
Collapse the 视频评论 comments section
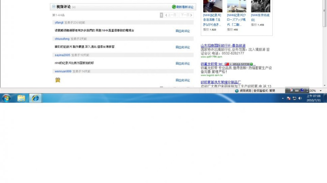pos(54,7)
